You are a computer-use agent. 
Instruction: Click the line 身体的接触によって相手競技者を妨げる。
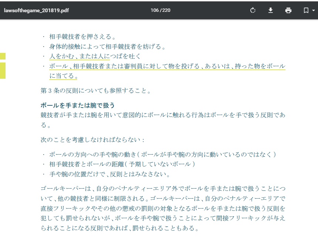(x=107, y=47)
